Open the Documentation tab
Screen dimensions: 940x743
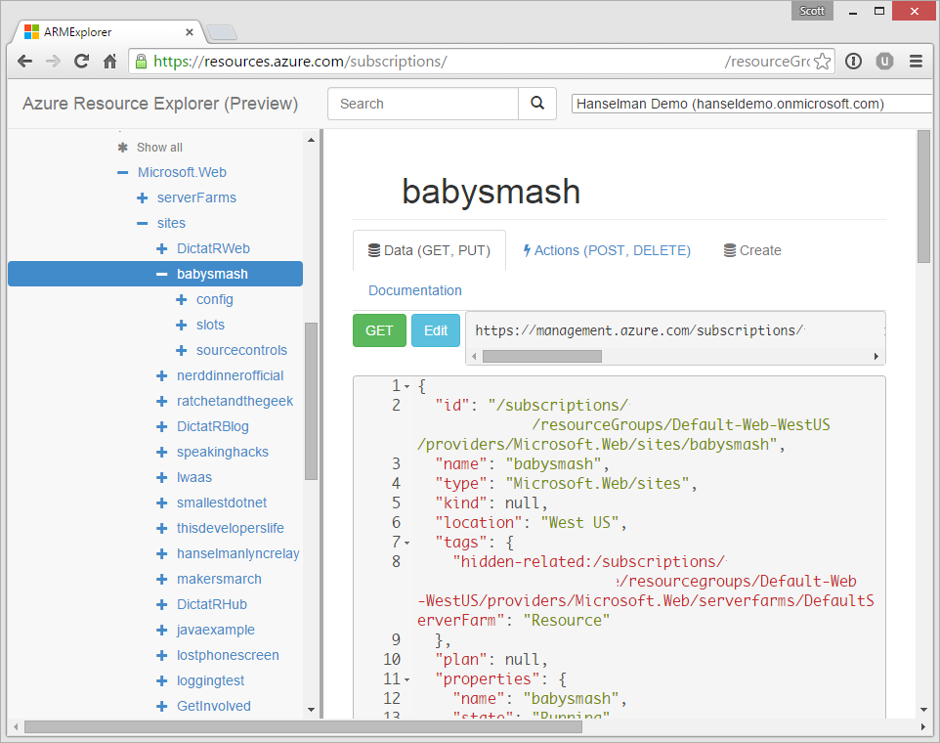tap(415, 290)
